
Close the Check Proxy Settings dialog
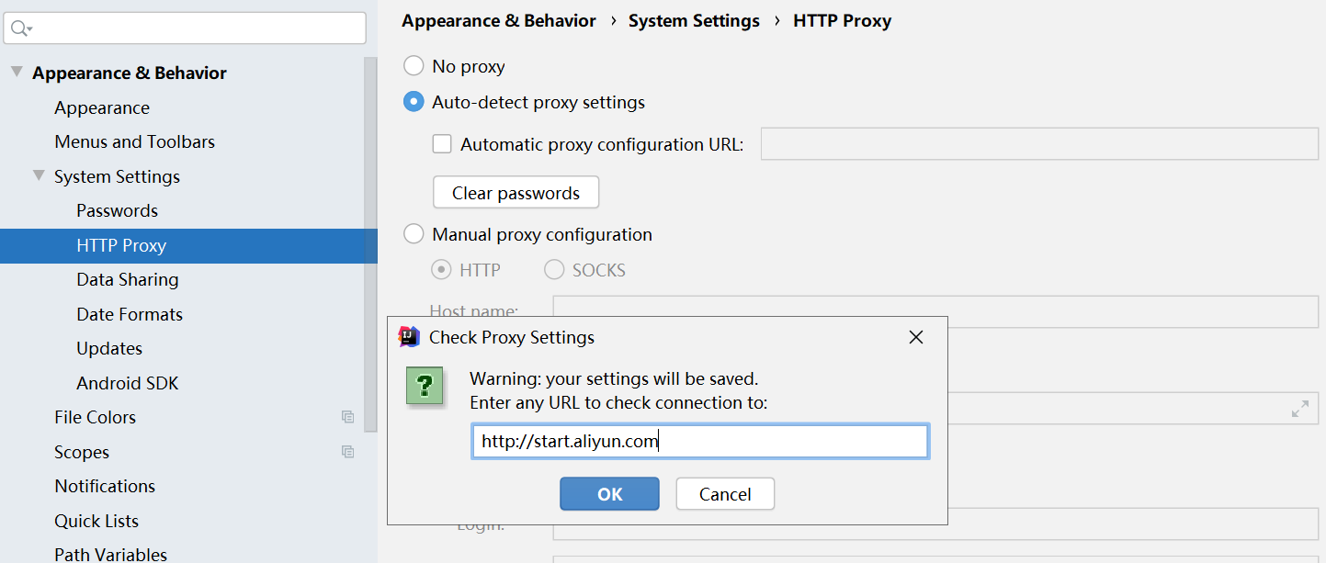(915, 337)
